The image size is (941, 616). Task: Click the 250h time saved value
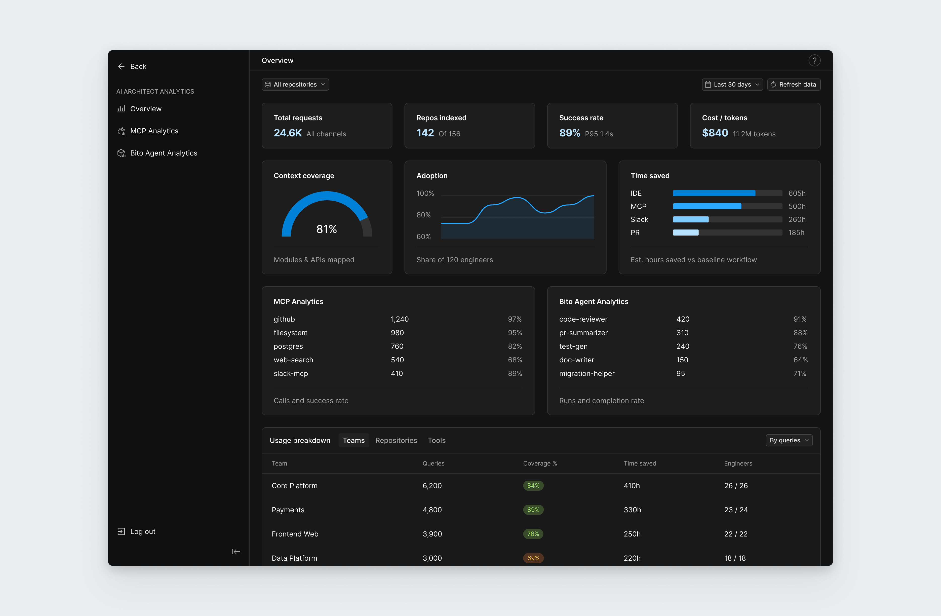coord(632,534)
